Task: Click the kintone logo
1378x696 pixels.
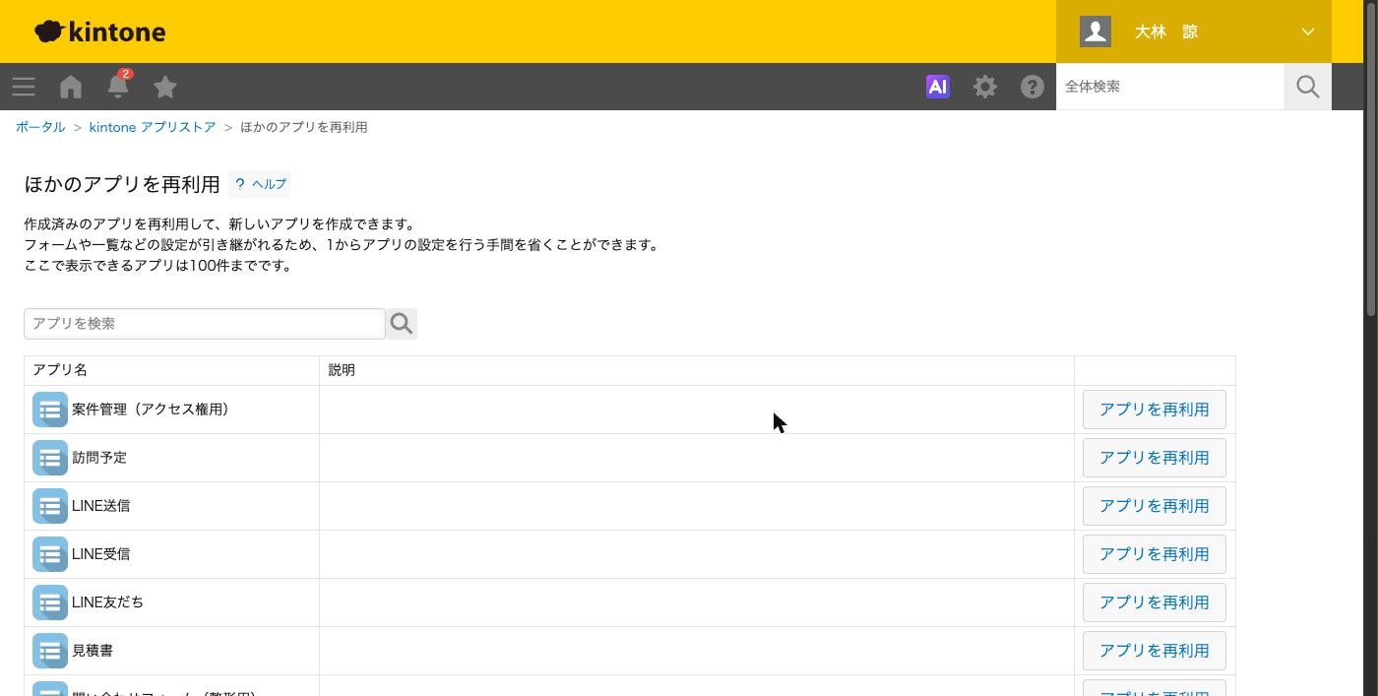Action: coord(99,32)
